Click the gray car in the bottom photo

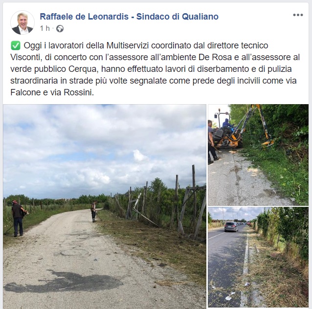click(x=231, y=227)
